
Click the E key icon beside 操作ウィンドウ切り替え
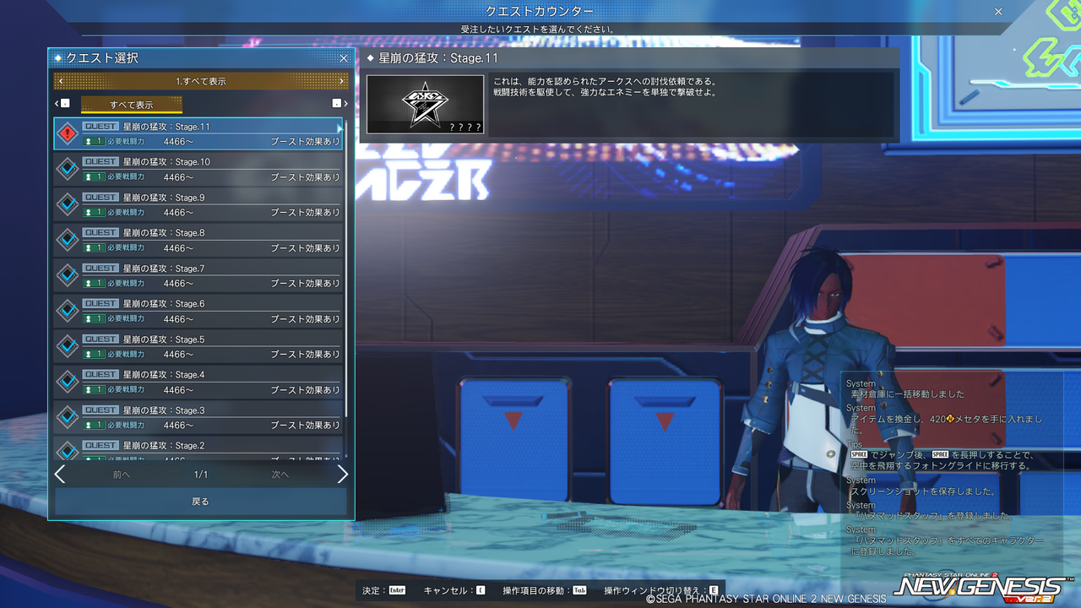pos(714,590)
